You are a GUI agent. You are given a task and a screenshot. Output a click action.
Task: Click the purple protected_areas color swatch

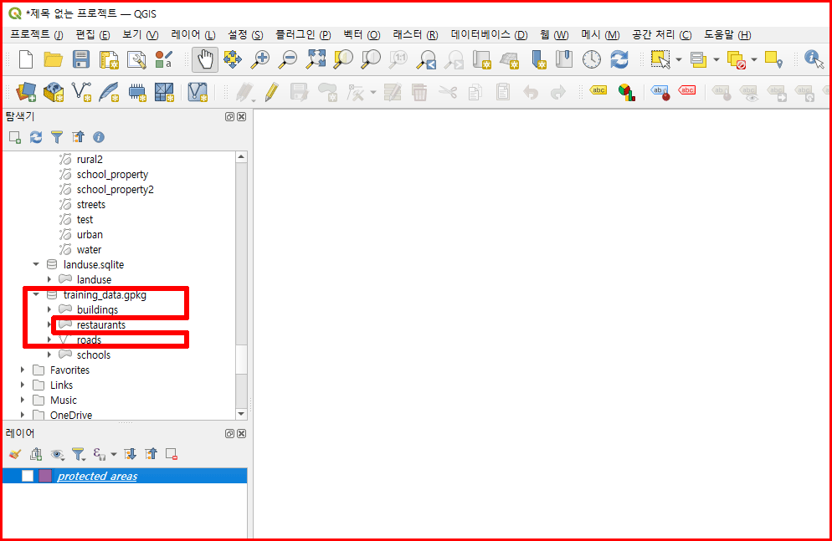pyautogui.click(x=45, y=476)
